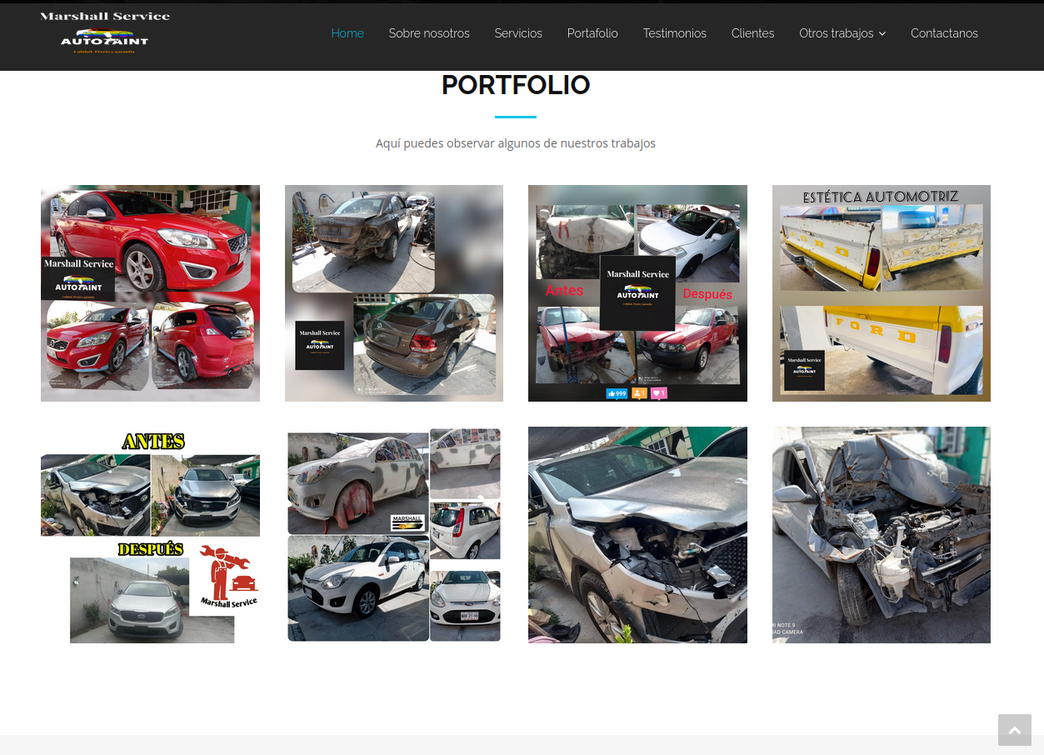1044x755 pixels.
Task: Click 'Aquí puedes observar algunos de nuestros trabajos'
Action: click(x=516, y=143)
